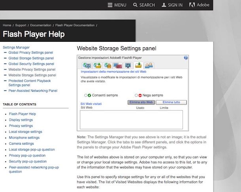241x192 pixels.
Task: Click the Siti Web visitati label
Action: pyautogui.click(x=91, y=104)
